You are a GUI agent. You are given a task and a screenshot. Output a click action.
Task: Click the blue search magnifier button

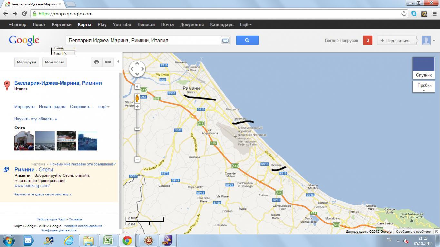[x=247, y=41]
